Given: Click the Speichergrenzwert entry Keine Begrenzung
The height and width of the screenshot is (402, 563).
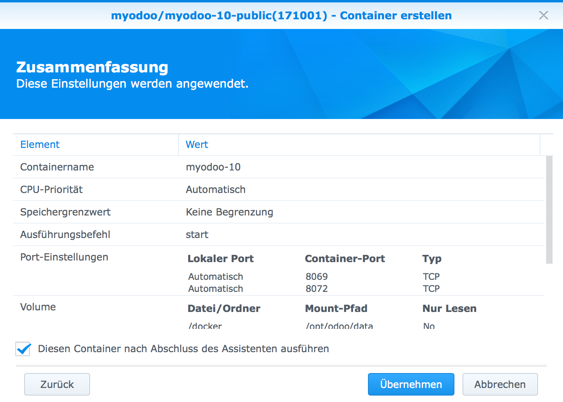Looking at the screenshot, I should pyautogui.click(x=229, y=212).
